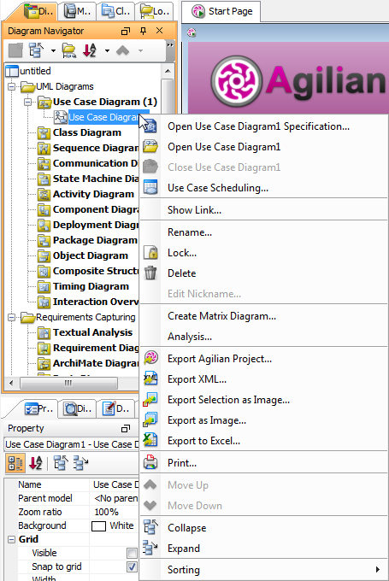The image size is (389, 581).
Task: Collapse the Grid property group
Action: [11, 539]
